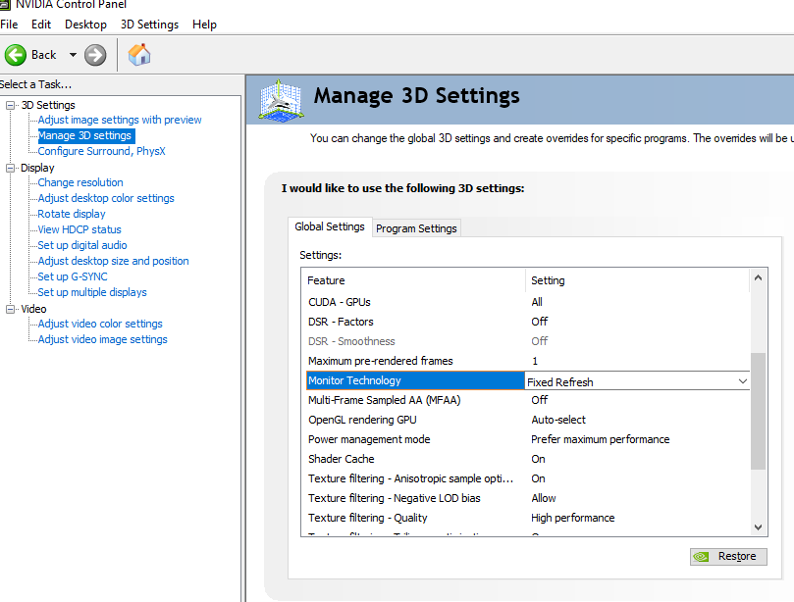Open Configure Surround, PhysX page

click(x=101, y=151)
